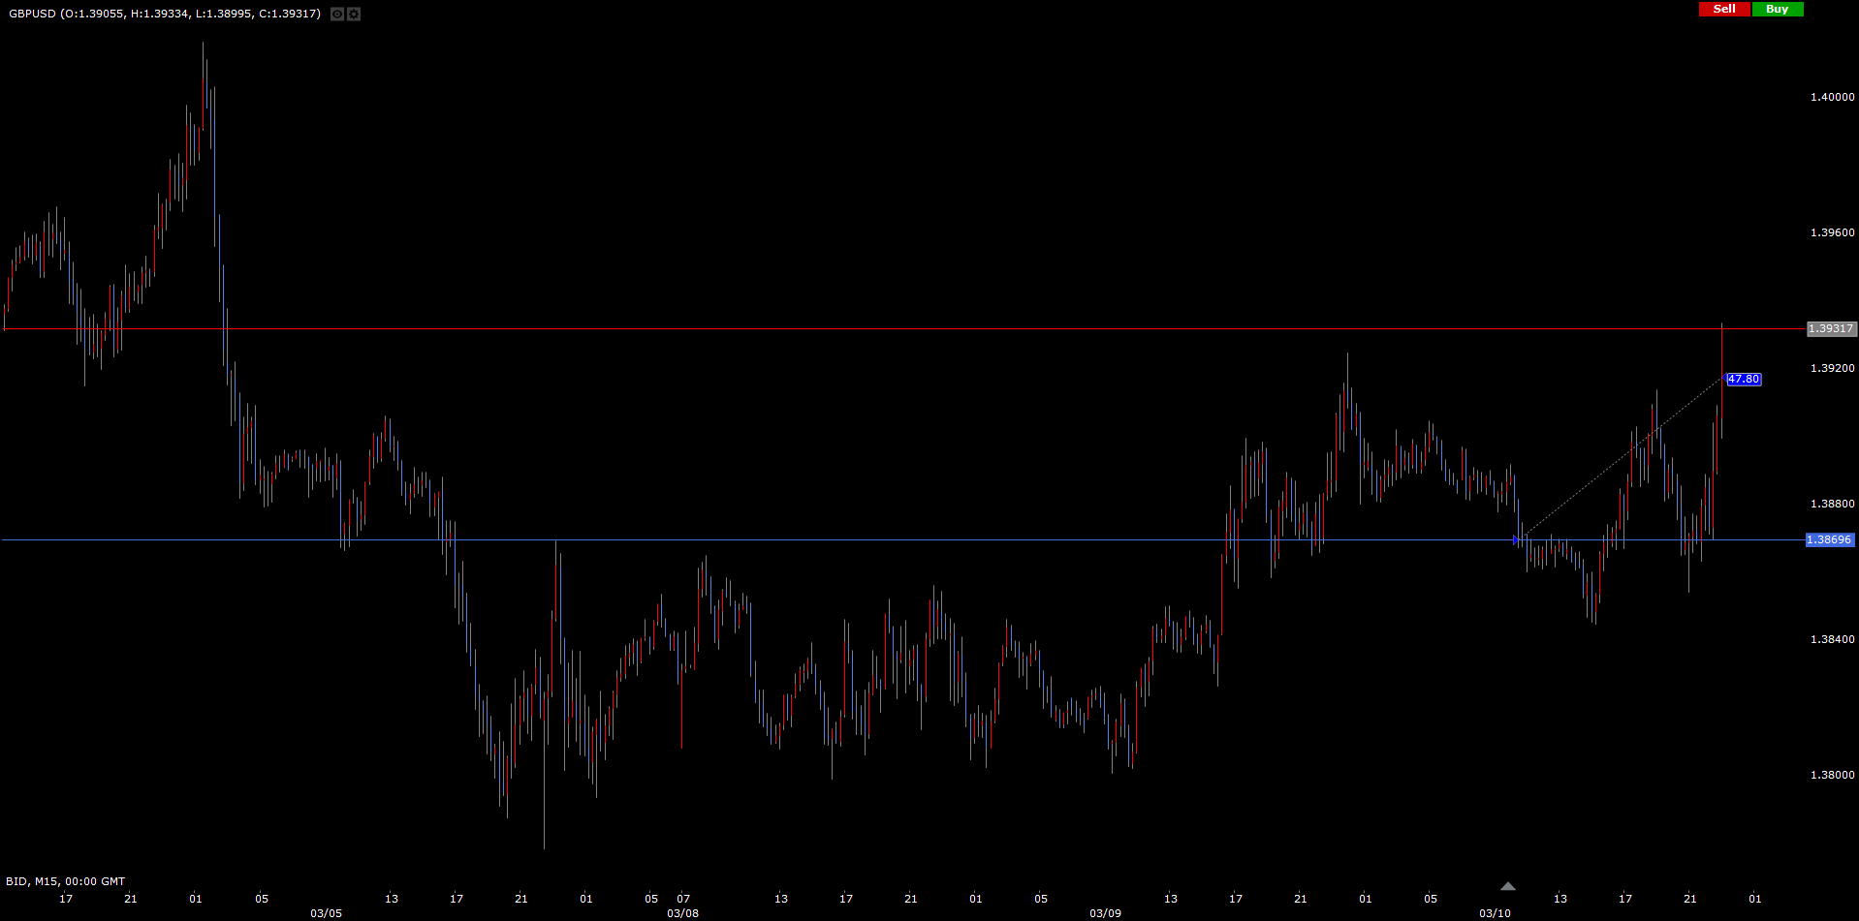
Task: Click the 03/10 date label on time axis
Action: pyautogui.click(x=1495, y=913)
